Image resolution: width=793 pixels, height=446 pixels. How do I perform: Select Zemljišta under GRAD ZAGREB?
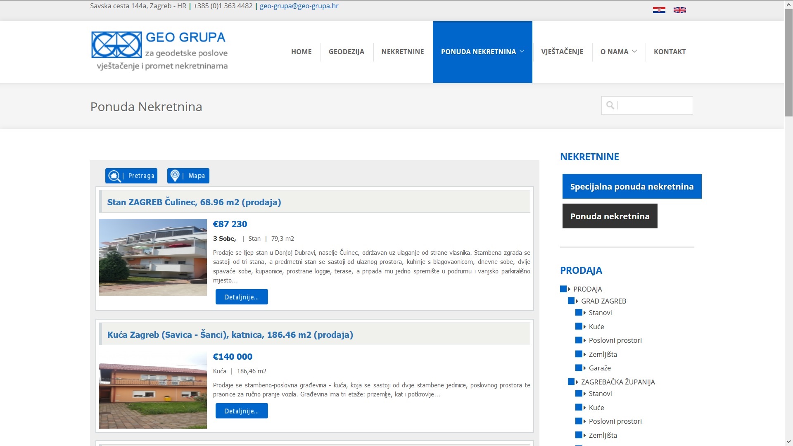[x=603, y=354]
